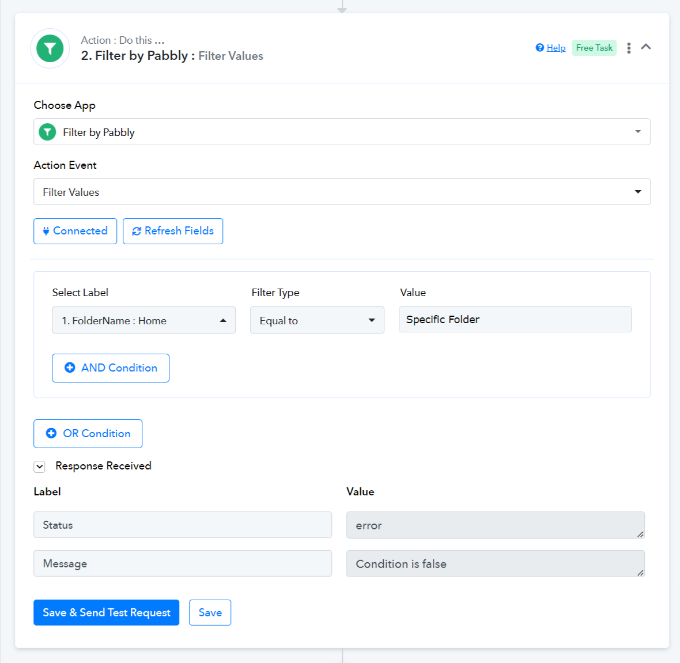
Task: Open the Choose App dropdown
Action: coord(342,132)
